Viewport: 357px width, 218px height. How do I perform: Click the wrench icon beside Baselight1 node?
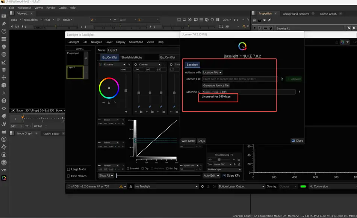click(x=271, y=28)
